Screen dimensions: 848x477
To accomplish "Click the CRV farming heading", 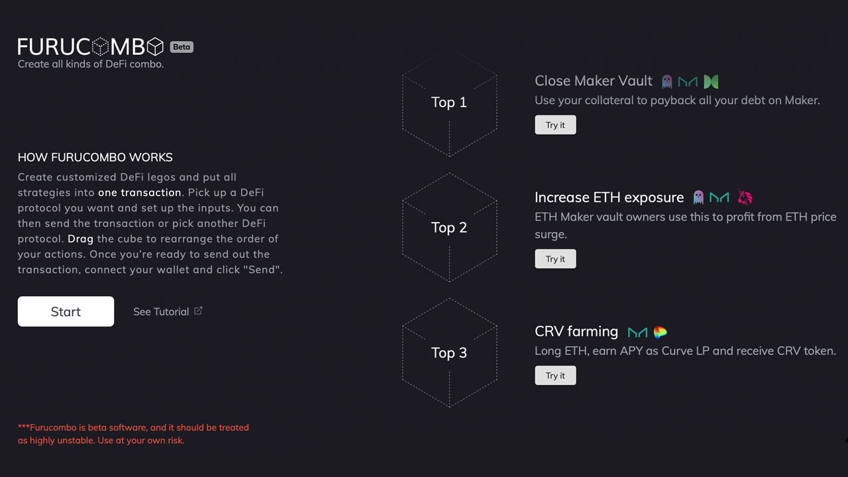I will (576, 331).
